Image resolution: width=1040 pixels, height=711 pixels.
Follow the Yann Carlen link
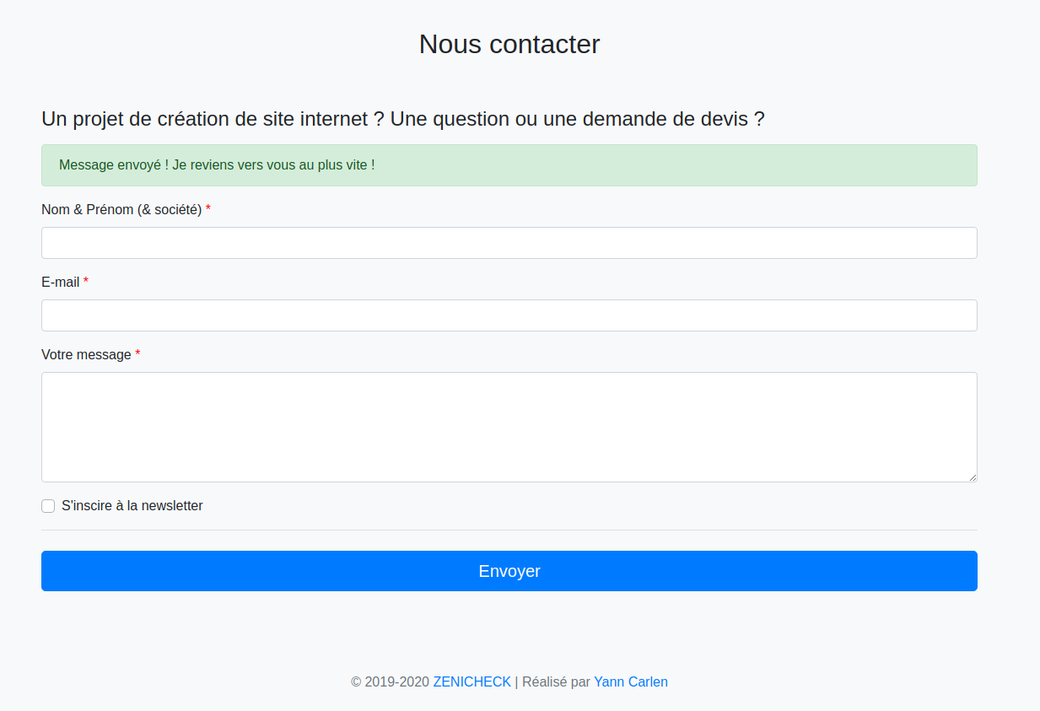click(631, 681)
